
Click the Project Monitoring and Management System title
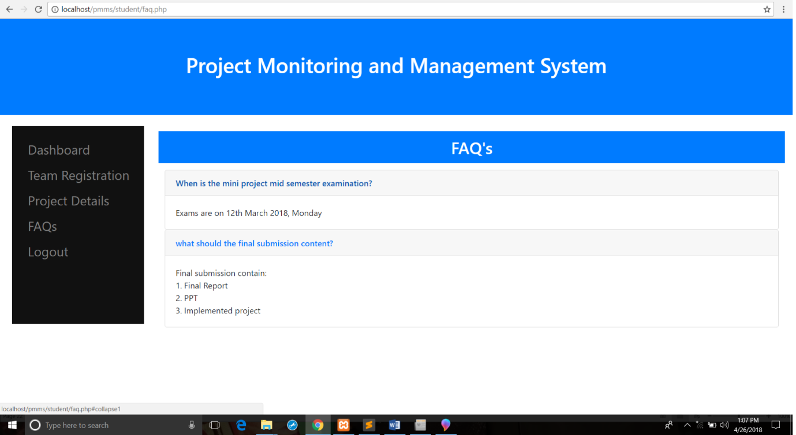(x=396, y=66)
